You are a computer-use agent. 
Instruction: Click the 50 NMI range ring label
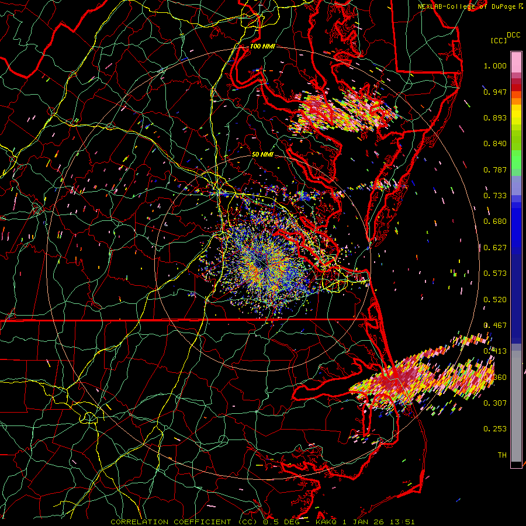coord(262,154)
